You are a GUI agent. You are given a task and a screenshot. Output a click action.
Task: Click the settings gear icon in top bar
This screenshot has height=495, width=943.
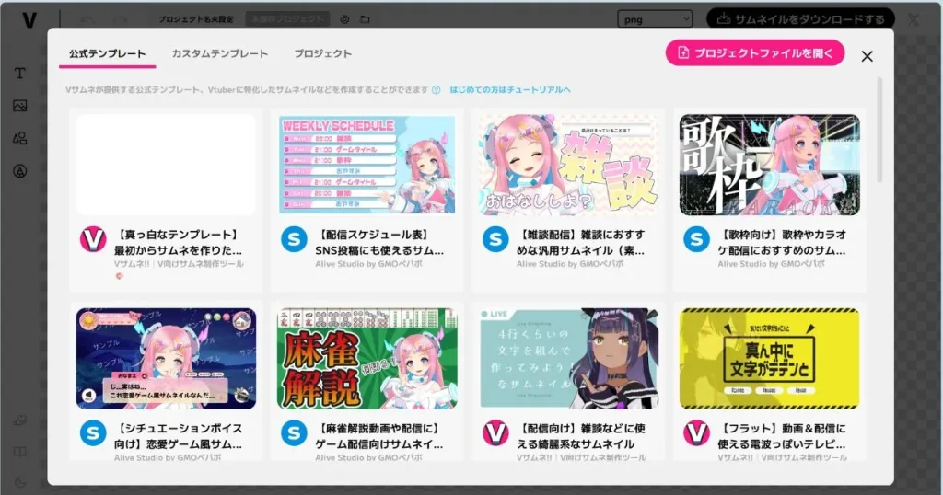344,19
